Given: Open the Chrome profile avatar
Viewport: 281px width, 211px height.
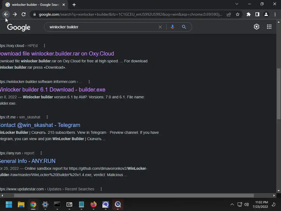Looking at the screenshot, I should (x=266, y=14).
